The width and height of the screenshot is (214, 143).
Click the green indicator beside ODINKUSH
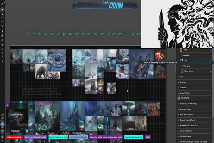27,131
